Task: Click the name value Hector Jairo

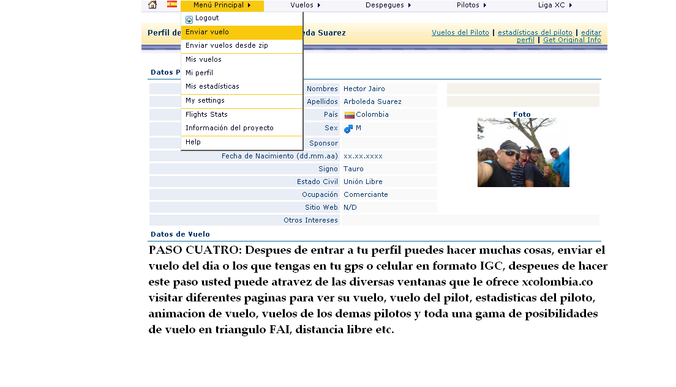Action: click(x=364, y=89)
